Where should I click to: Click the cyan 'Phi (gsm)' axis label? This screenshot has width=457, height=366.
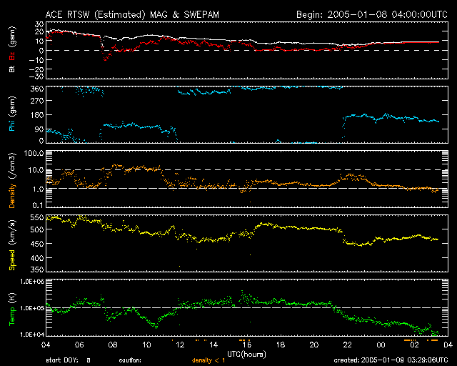12,114
